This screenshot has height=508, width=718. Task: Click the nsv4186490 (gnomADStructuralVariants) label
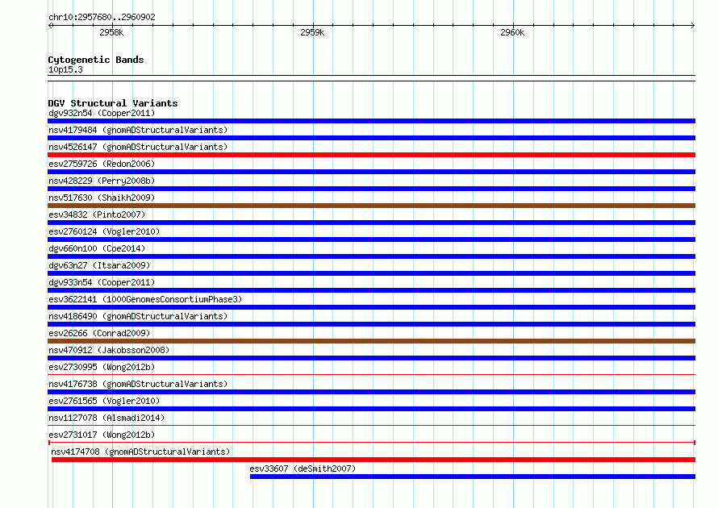coord(138,316)
